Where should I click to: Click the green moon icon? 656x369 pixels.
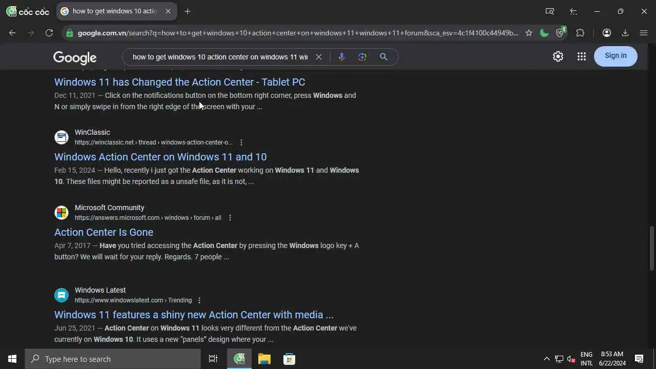544,33
